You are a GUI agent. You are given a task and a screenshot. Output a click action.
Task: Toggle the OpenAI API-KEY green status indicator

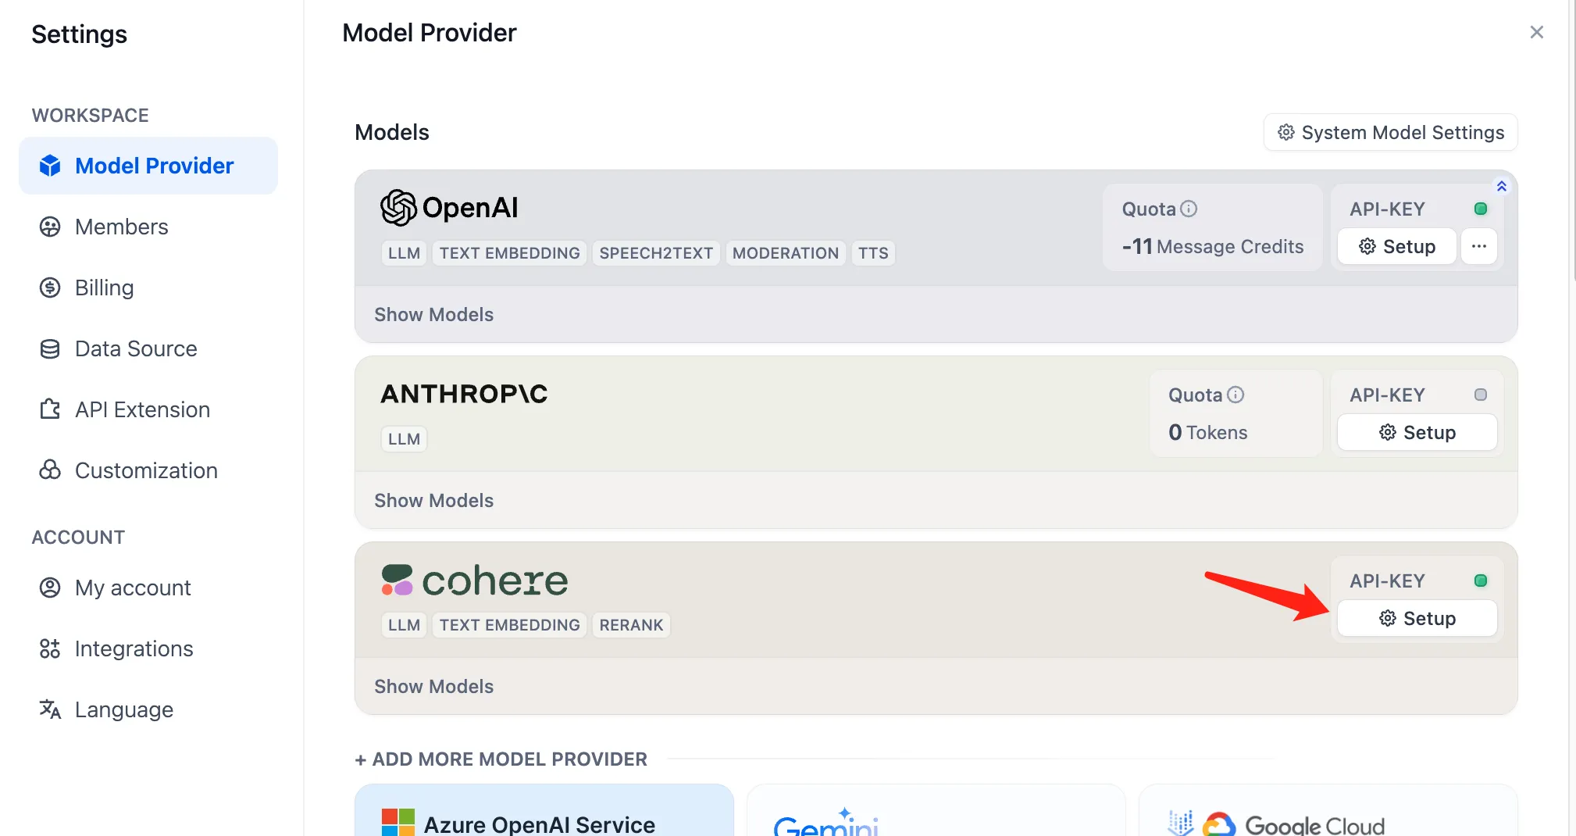pos(1480,209)
